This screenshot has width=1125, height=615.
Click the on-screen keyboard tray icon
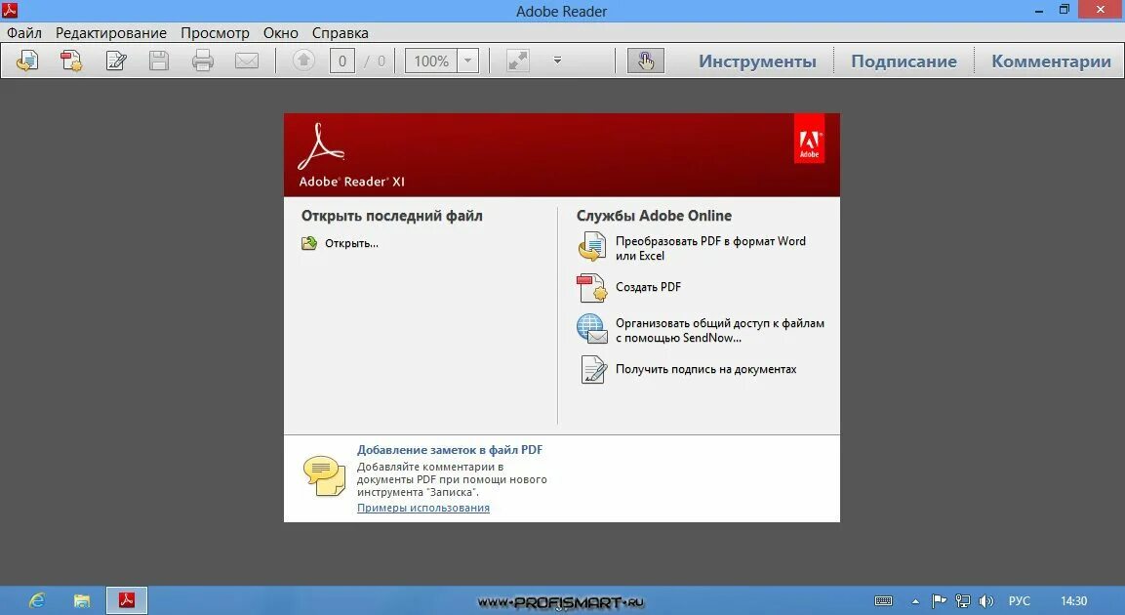point(884,600)
